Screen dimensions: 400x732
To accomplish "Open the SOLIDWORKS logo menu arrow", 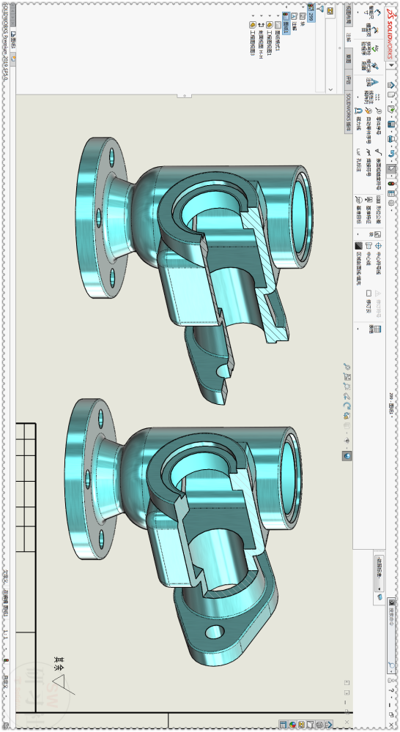I will [392, 65].
